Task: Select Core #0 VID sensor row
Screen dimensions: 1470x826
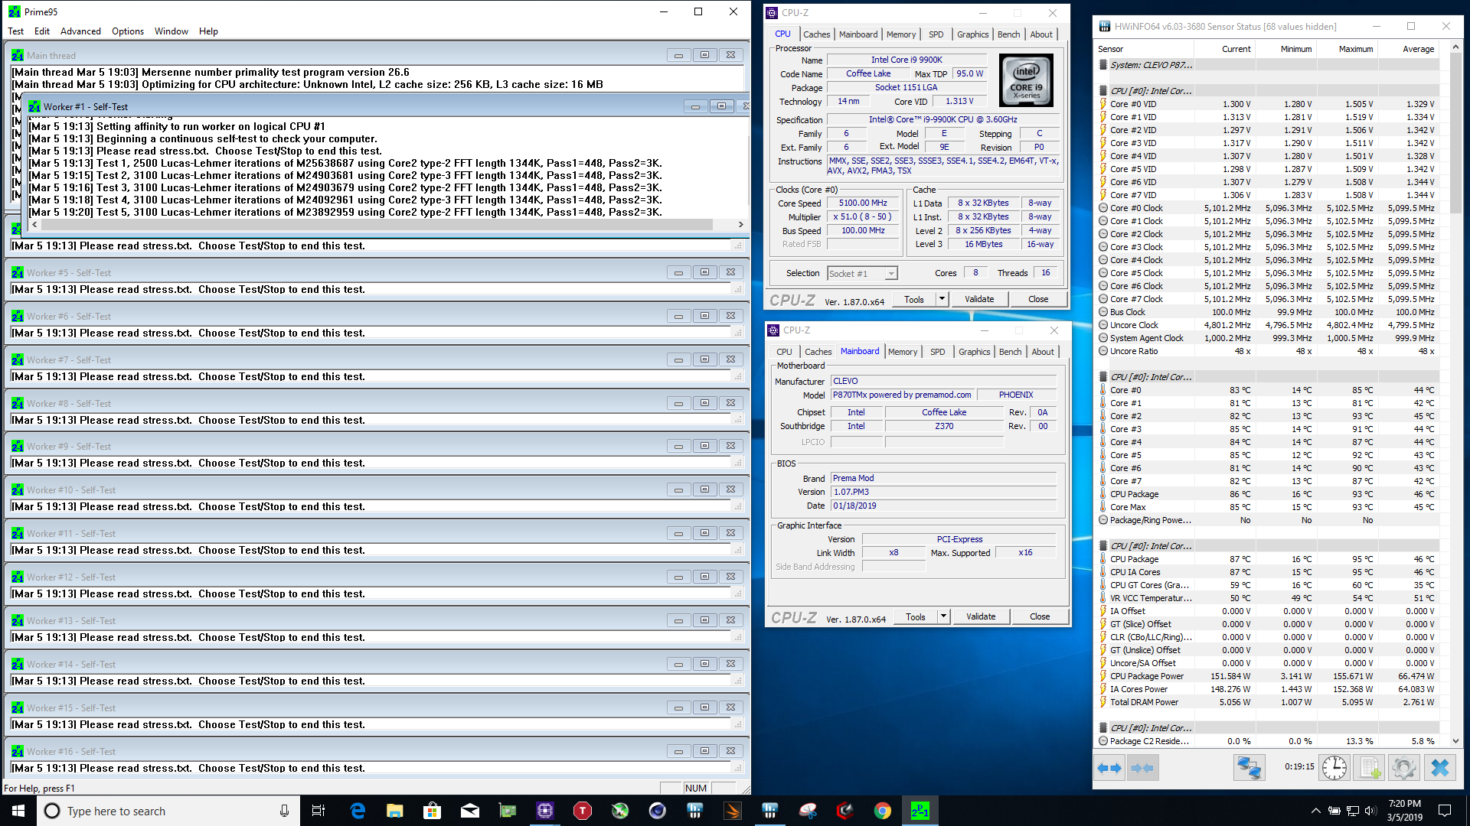Action: tap(1267, 104)
